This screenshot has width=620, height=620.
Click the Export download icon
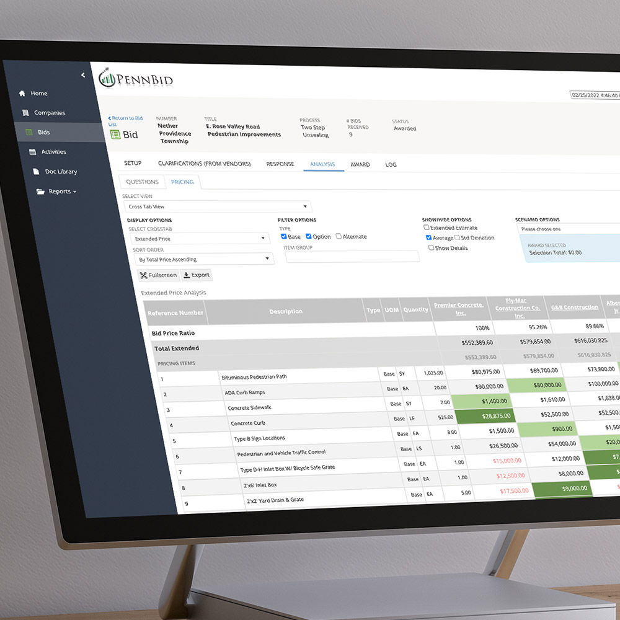coord(187,275)
